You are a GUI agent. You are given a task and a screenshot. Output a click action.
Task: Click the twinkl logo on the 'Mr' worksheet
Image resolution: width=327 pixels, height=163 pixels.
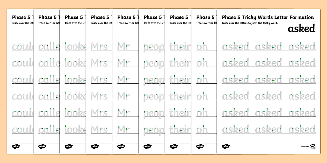[121, 146]
